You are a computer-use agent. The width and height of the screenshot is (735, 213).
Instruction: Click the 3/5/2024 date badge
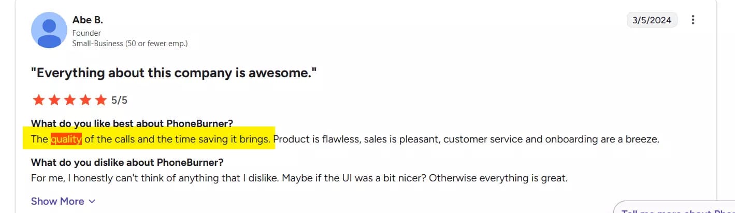click(652, 20)
